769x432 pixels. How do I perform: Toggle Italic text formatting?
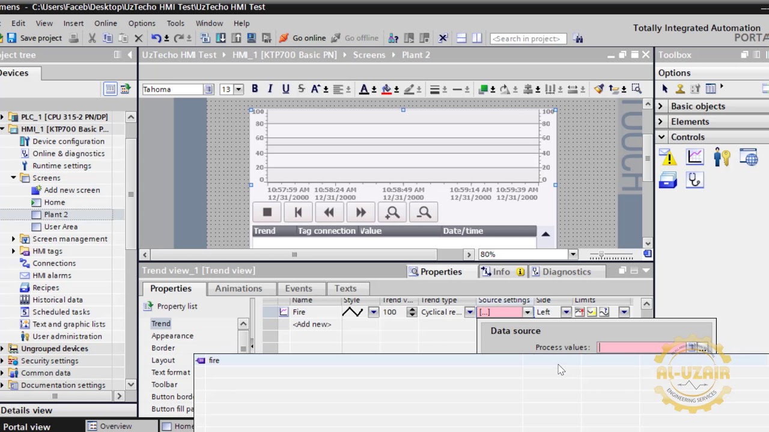[x=270, y=89]
